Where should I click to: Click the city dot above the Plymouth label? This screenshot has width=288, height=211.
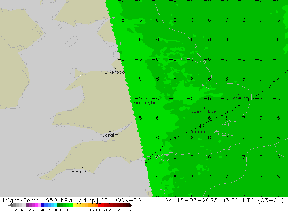pyautogui.click(x=82, y=168)
